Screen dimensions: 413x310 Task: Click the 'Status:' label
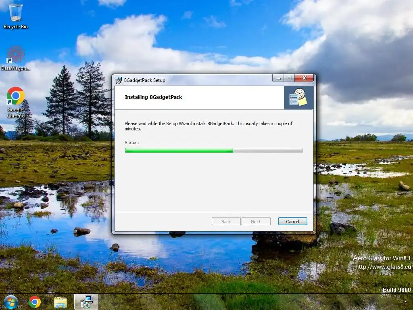point(132,142)
